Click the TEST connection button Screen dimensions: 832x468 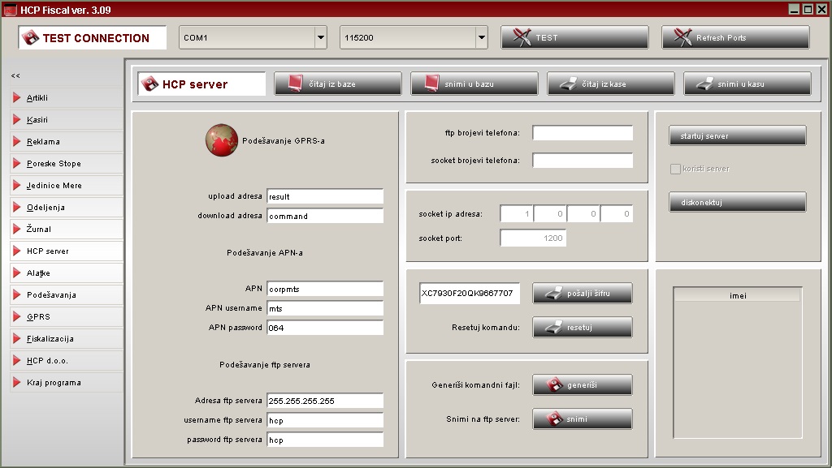(574, 38)
